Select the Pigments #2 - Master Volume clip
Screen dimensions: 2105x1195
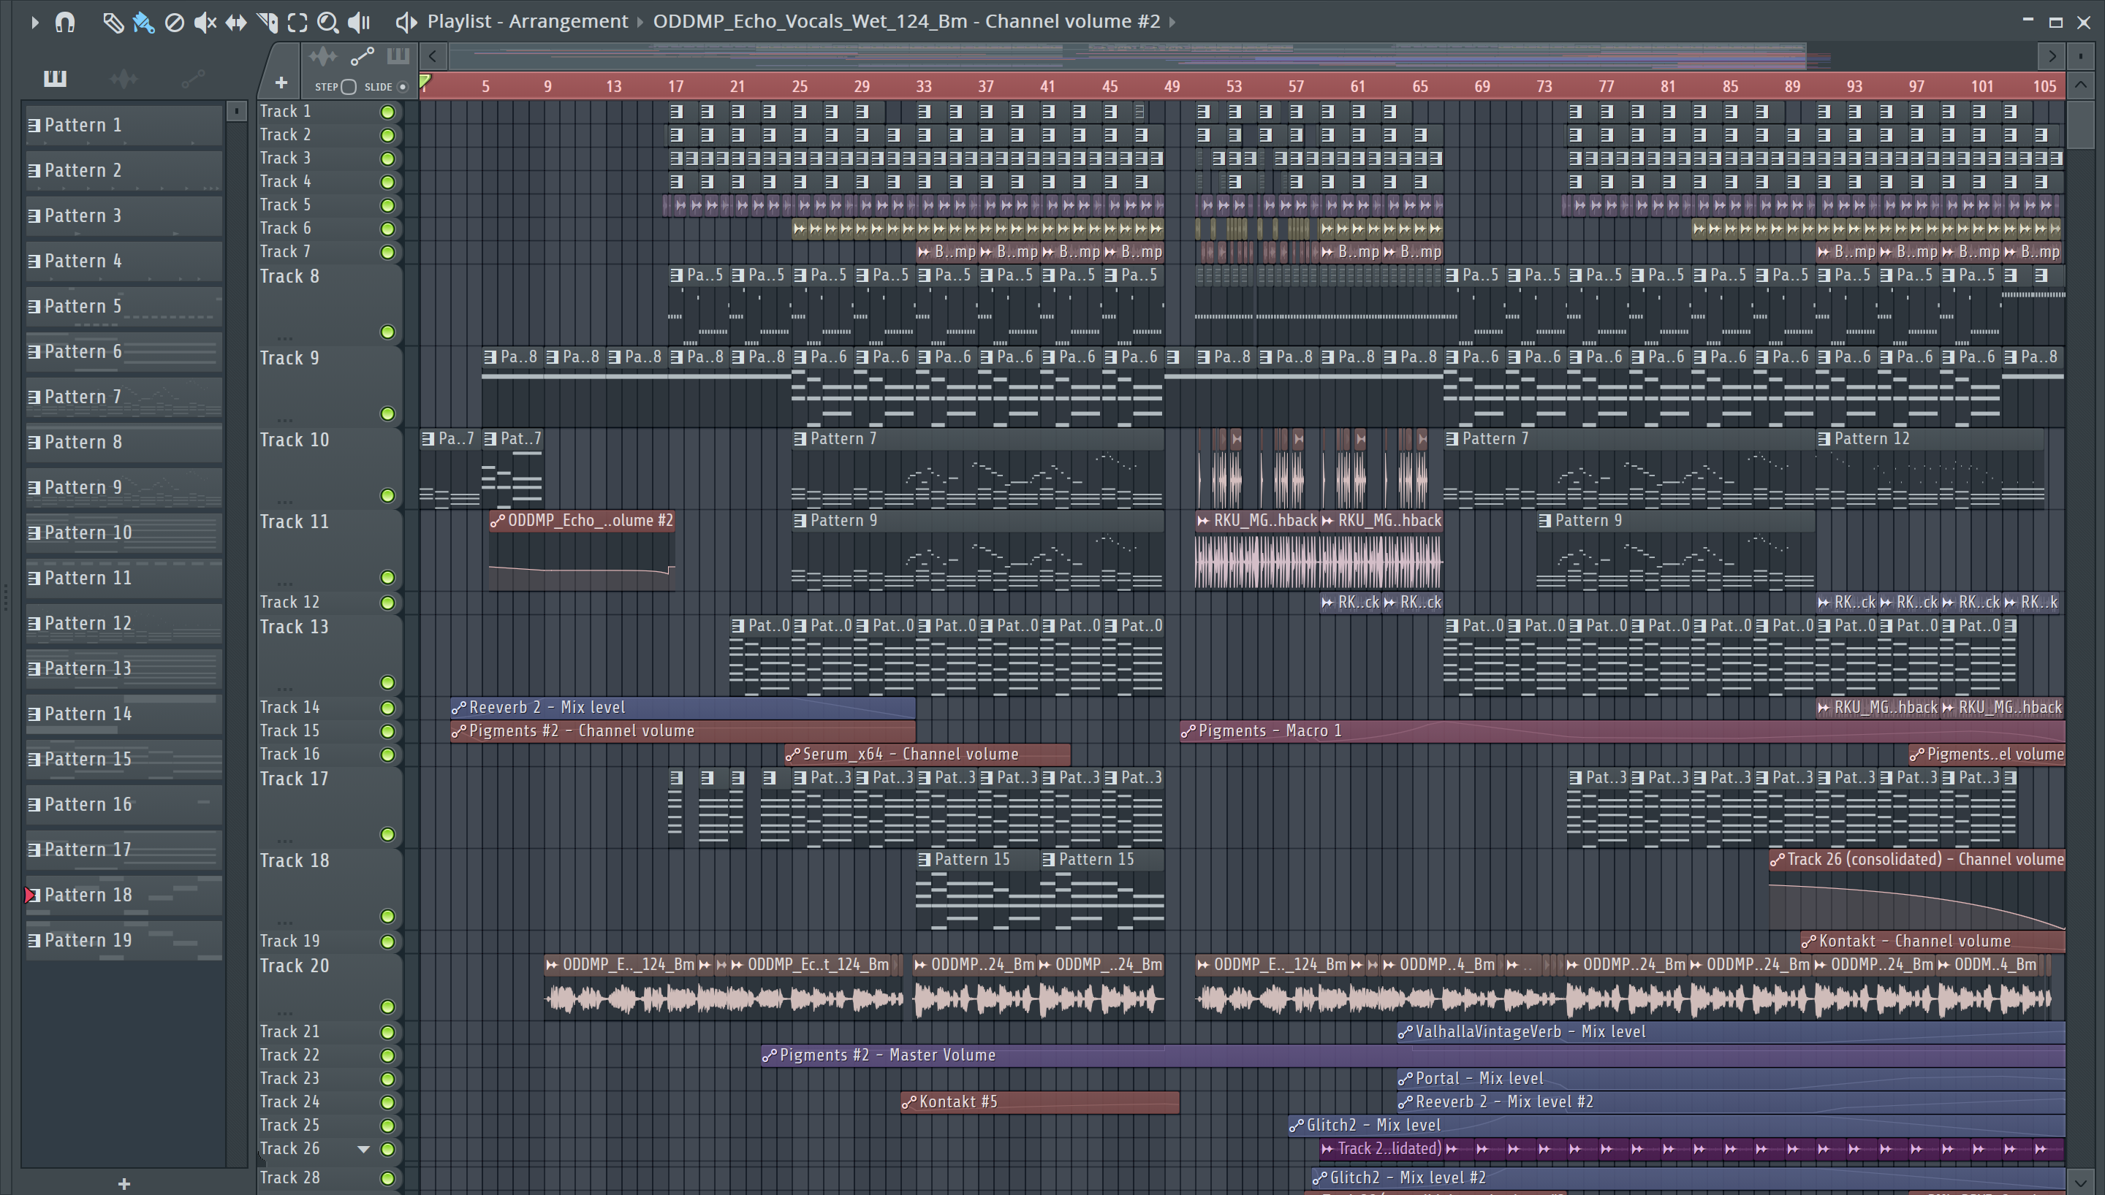click(1413, 1055)
